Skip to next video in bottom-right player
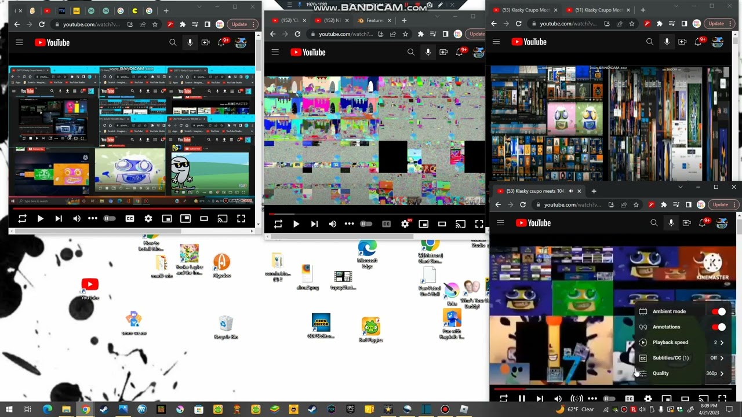Image resolution: width=742 pixels, height=417 pixels. coord(540,398)
